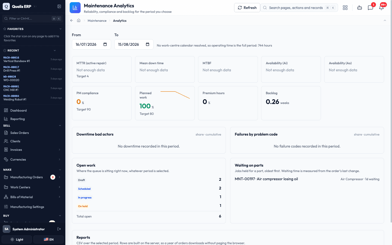Open MNT-00197 Air compressor losing oil

tap(266, 179)
